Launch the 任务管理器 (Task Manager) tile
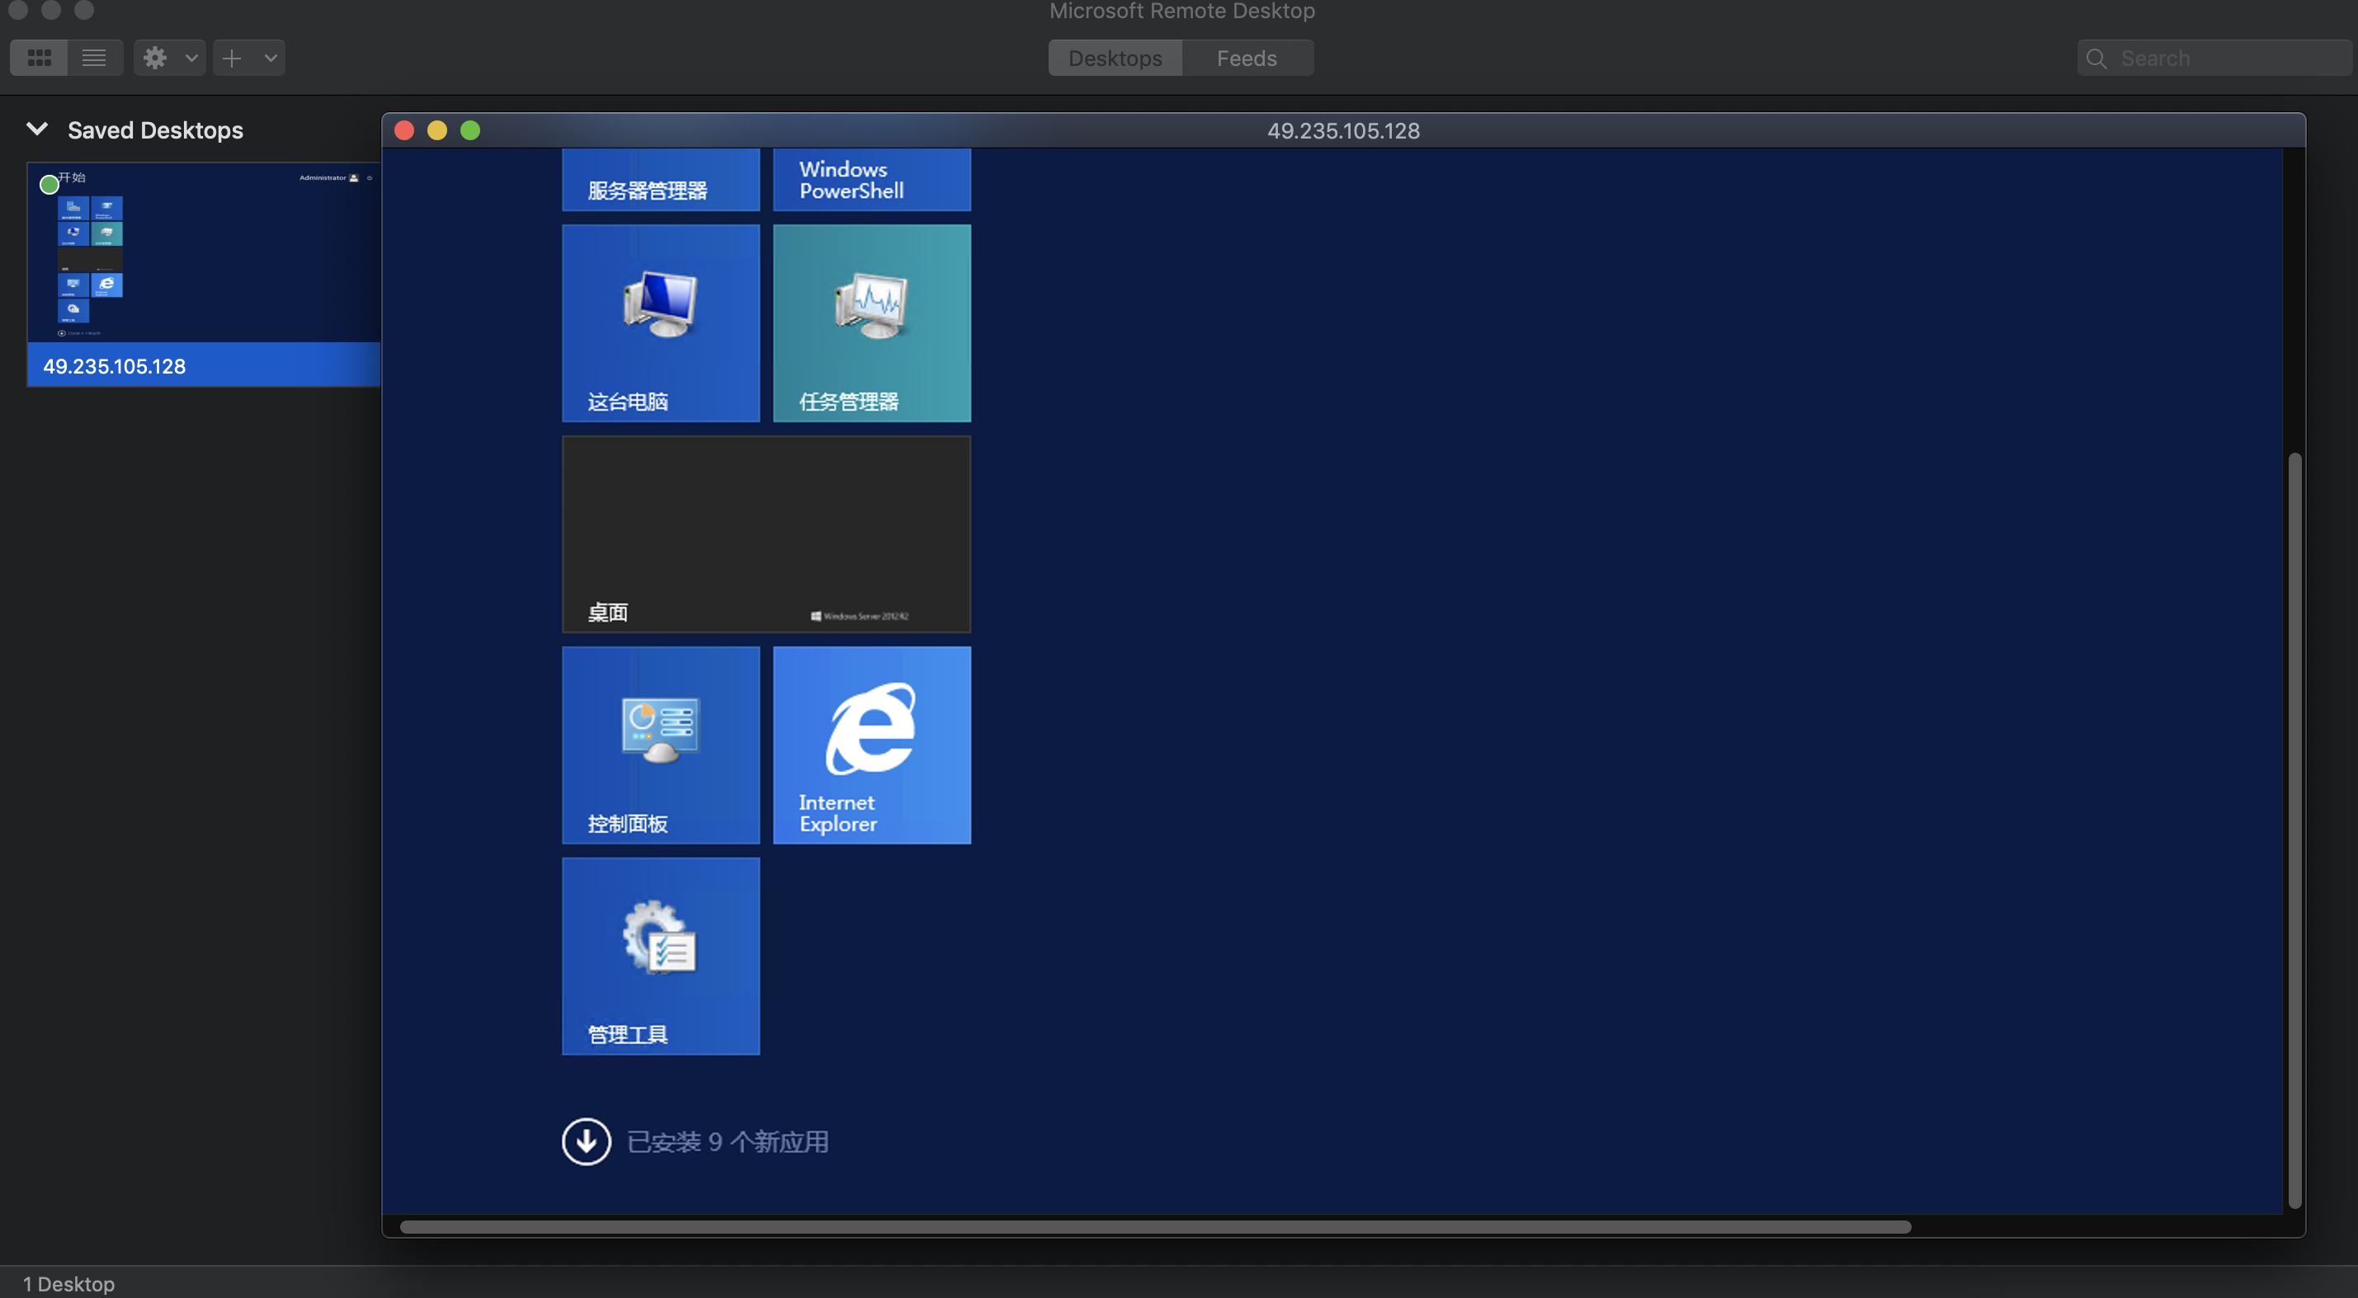 tap(870, 323)
